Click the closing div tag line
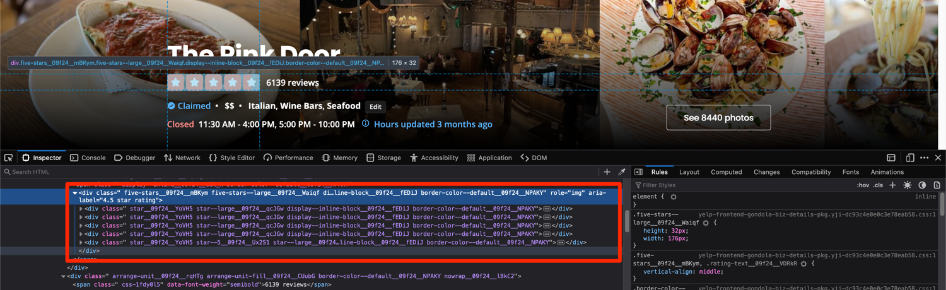The height and width of the screenshot is (290, 946). tap(89, 251)
